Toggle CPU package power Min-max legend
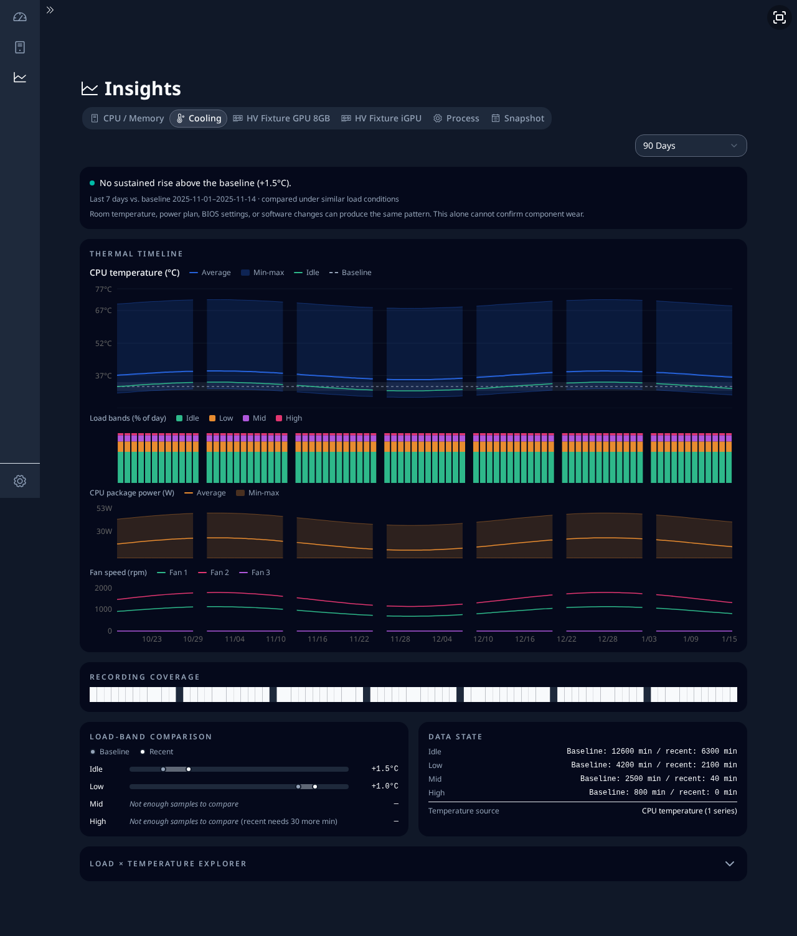This screenshot has height=936, width=797. pyautogui.click(x=257, y=493)
